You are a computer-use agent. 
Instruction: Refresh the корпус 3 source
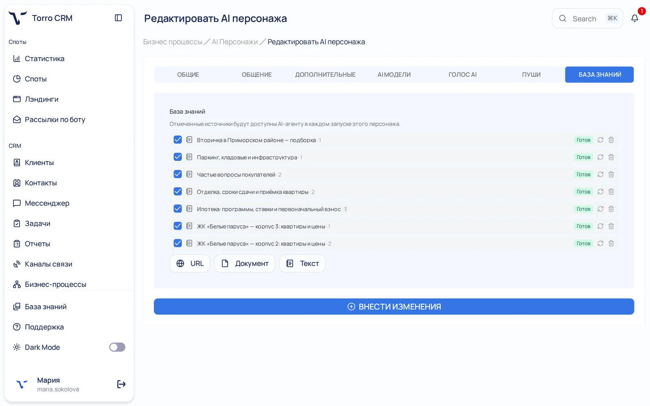click(x=600, y=226)
